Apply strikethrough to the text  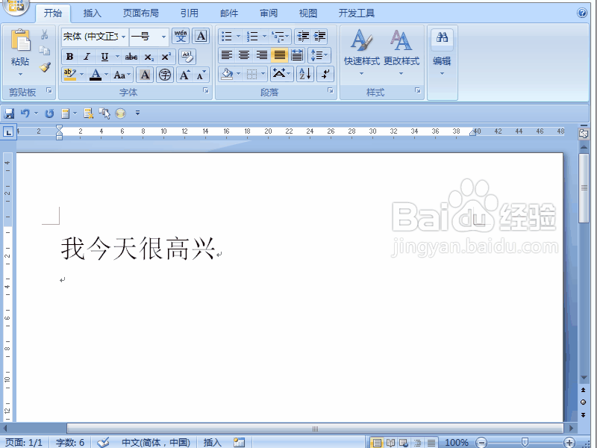point(131,57)
